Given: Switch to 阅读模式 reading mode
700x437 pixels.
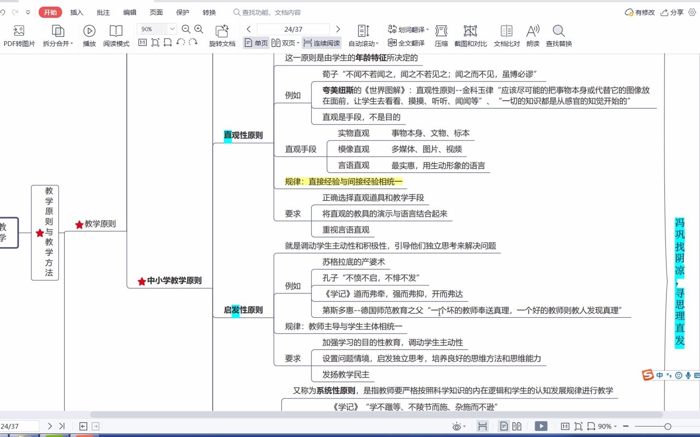Looking at the screenshot, I should pos(116,36).
